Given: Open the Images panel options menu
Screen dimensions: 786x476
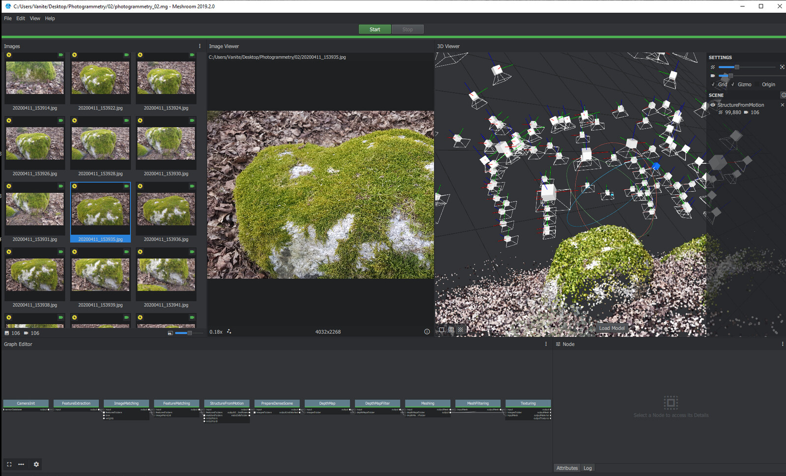Looking at the screenshot, I should (199, 46).
